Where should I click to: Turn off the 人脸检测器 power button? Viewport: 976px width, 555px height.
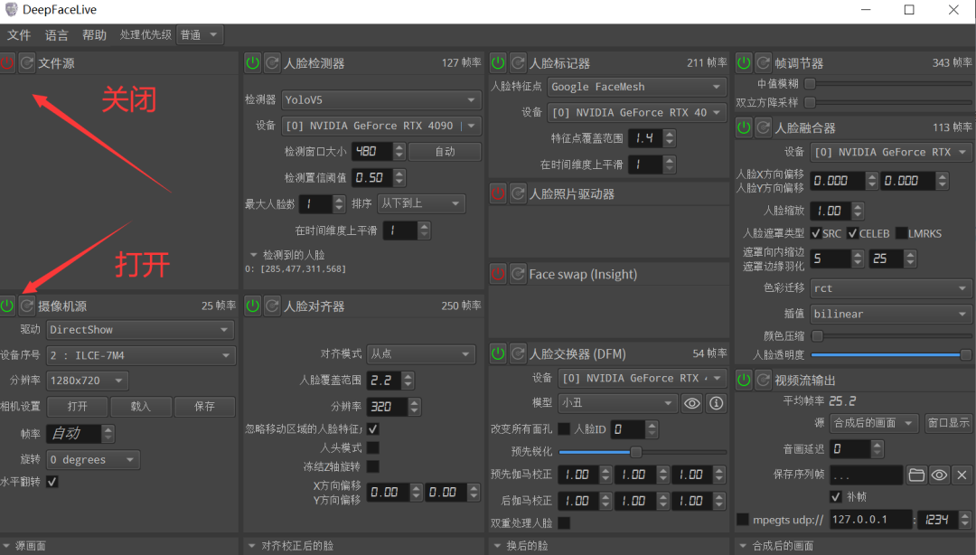click(x=252, y=63)
